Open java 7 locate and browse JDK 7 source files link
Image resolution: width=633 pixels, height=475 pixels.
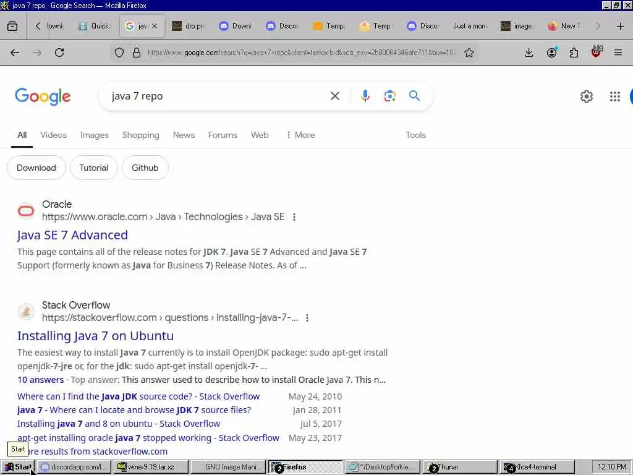[134, 411]
